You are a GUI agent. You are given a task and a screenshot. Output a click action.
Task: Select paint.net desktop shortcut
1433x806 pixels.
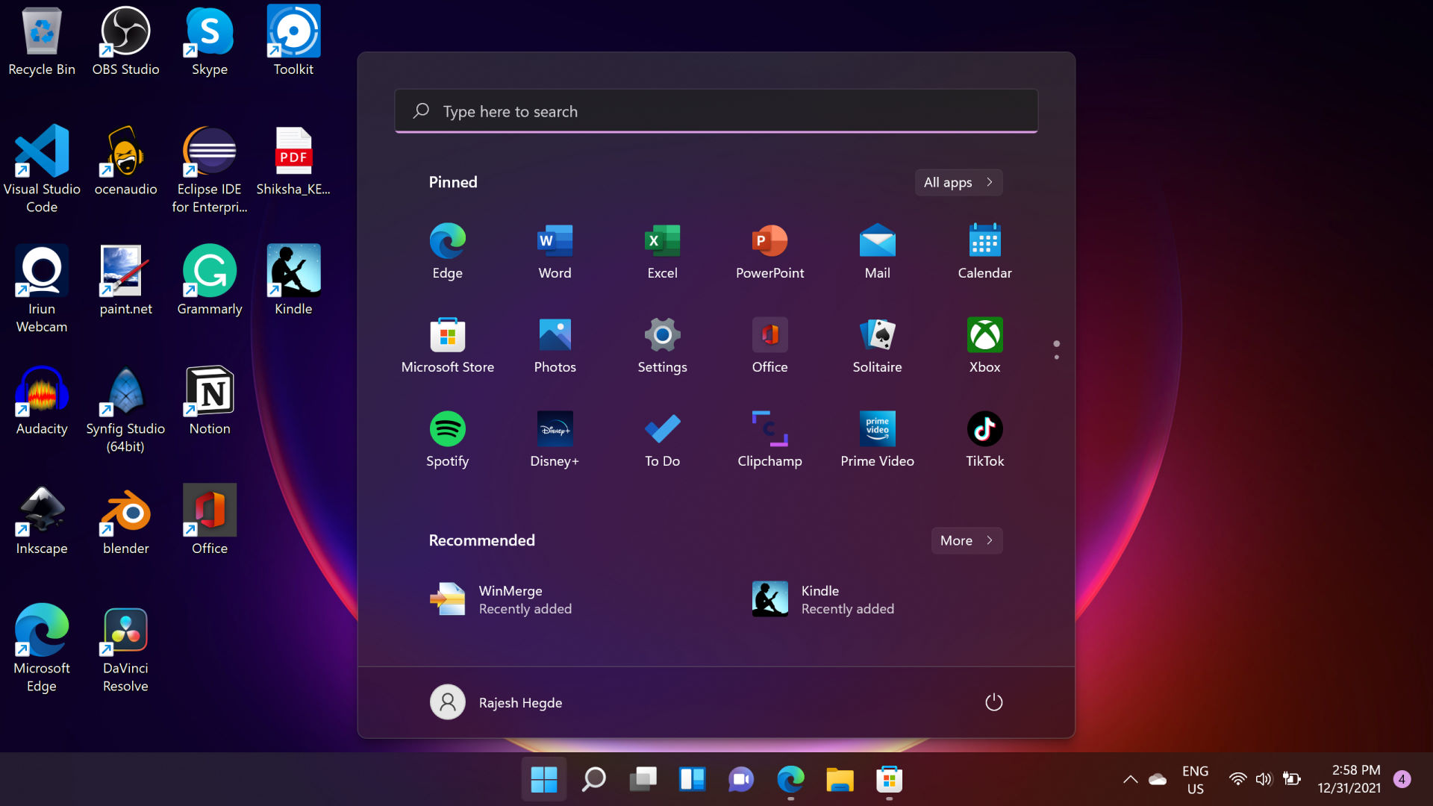(125, 281)
